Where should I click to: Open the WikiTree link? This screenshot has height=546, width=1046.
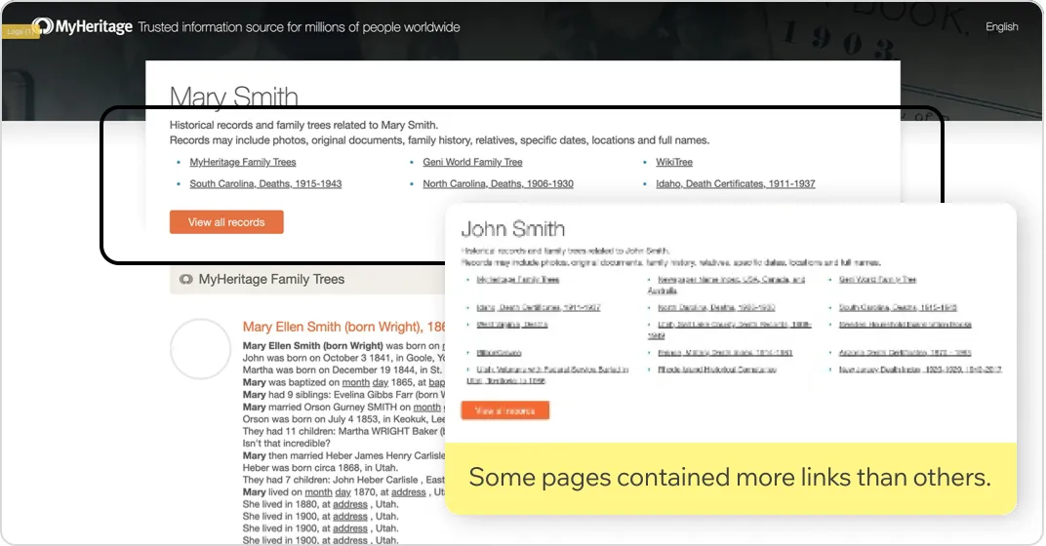[674, 162]
